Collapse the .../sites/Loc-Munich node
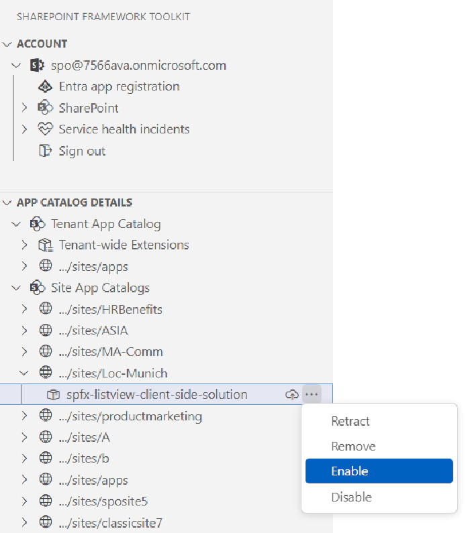This screenshot has height=533, width=470. [24, 373]
